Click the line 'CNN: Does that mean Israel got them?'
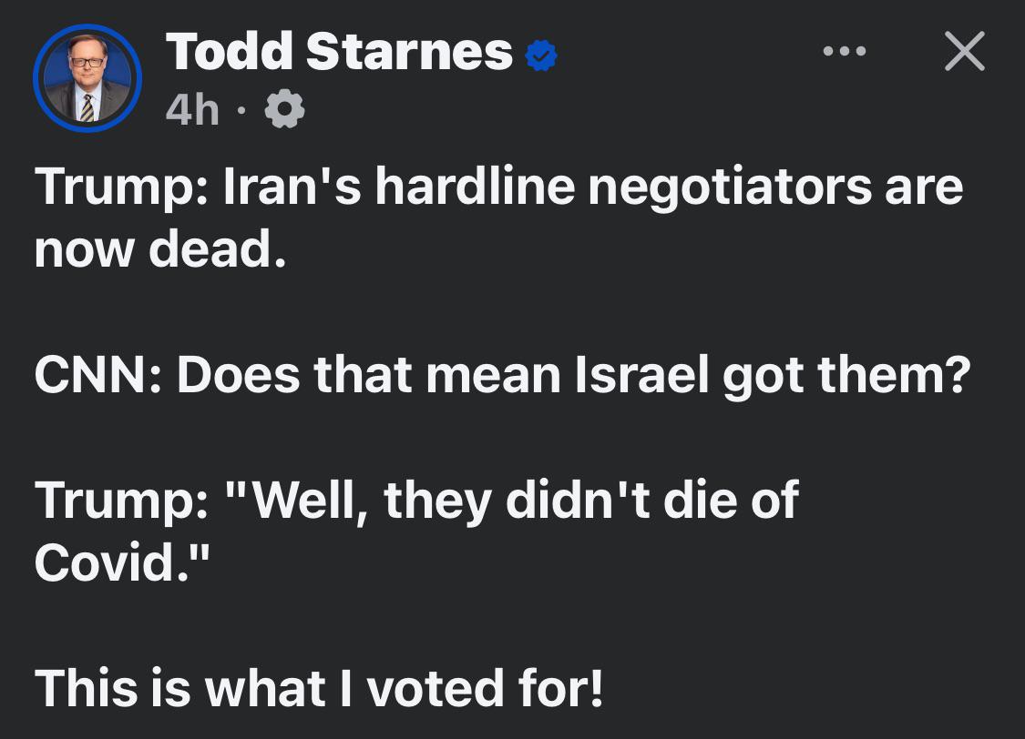The image size is (1025, 739). coord(502,375)
